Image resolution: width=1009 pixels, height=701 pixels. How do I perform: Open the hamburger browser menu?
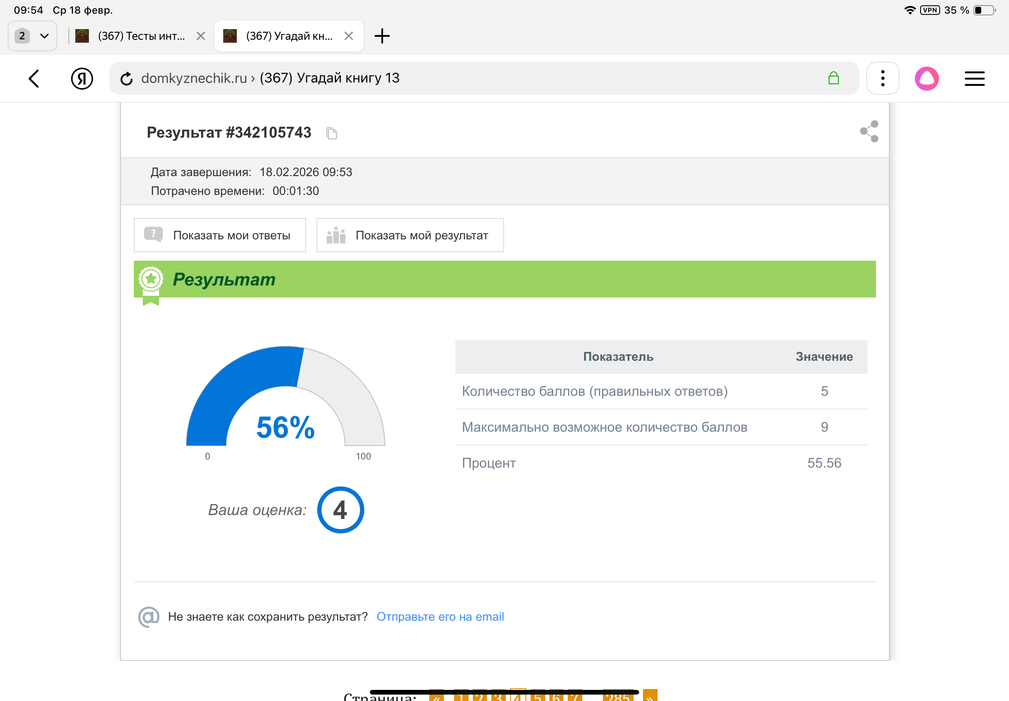pyautogui.click(x=974, y=79)
